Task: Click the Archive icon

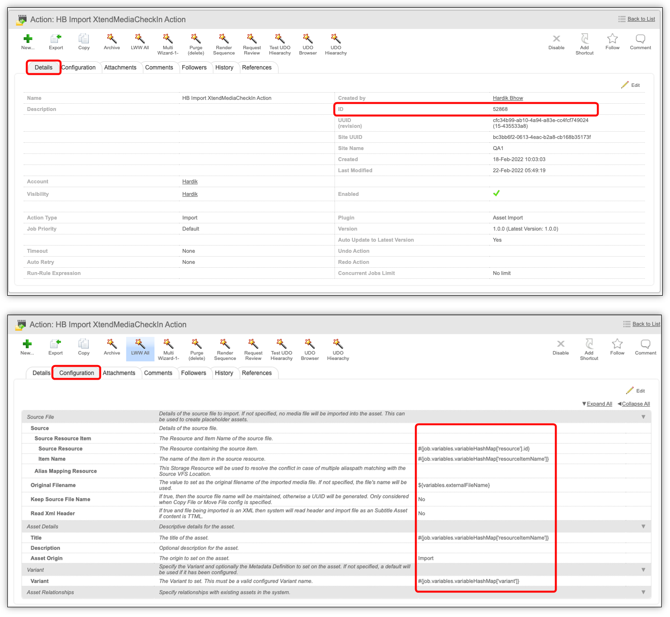Action: click(x=112, y=43)
